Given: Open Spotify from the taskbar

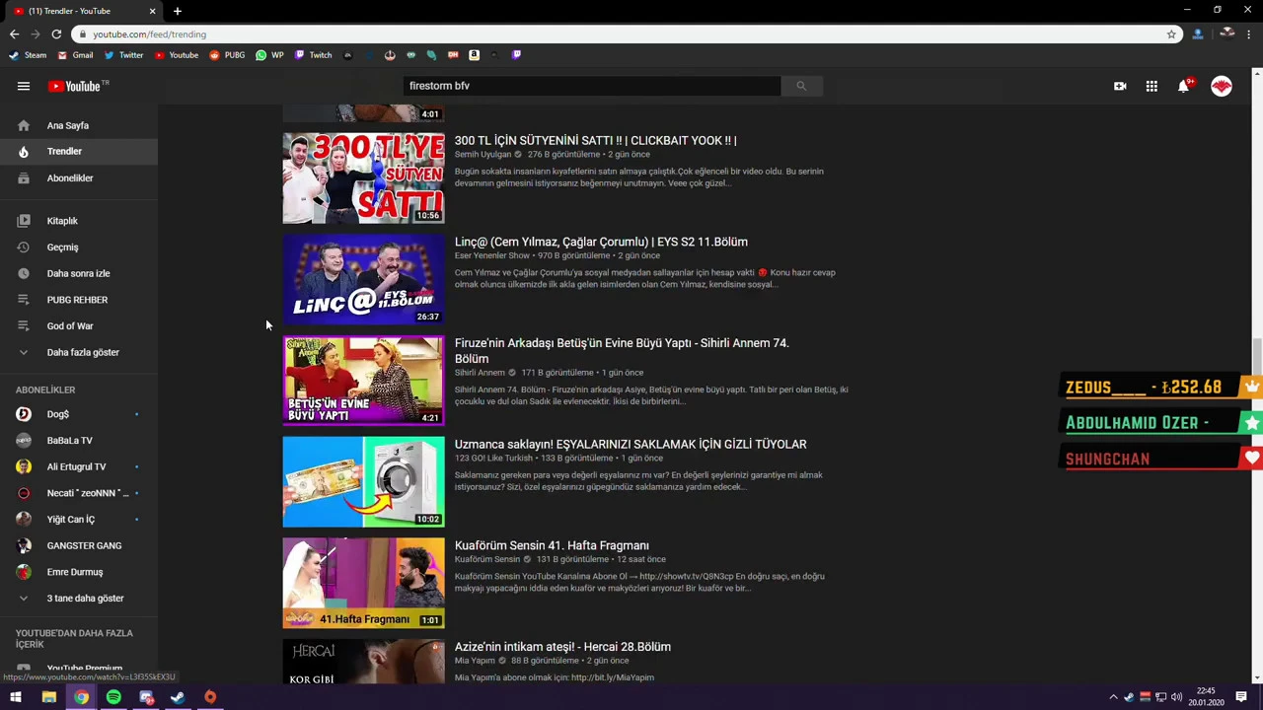Looking at the screenshot, I should point(113,697).
